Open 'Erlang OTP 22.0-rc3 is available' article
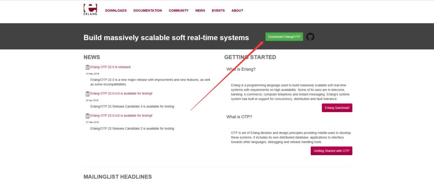The width and height of the screenshot is (434, 182). click(x=121, y=93)
